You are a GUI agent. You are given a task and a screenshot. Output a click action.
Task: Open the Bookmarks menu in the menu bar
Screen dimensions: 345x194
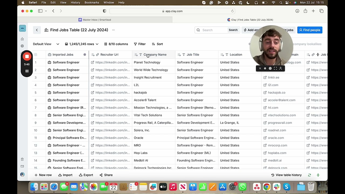92,2
